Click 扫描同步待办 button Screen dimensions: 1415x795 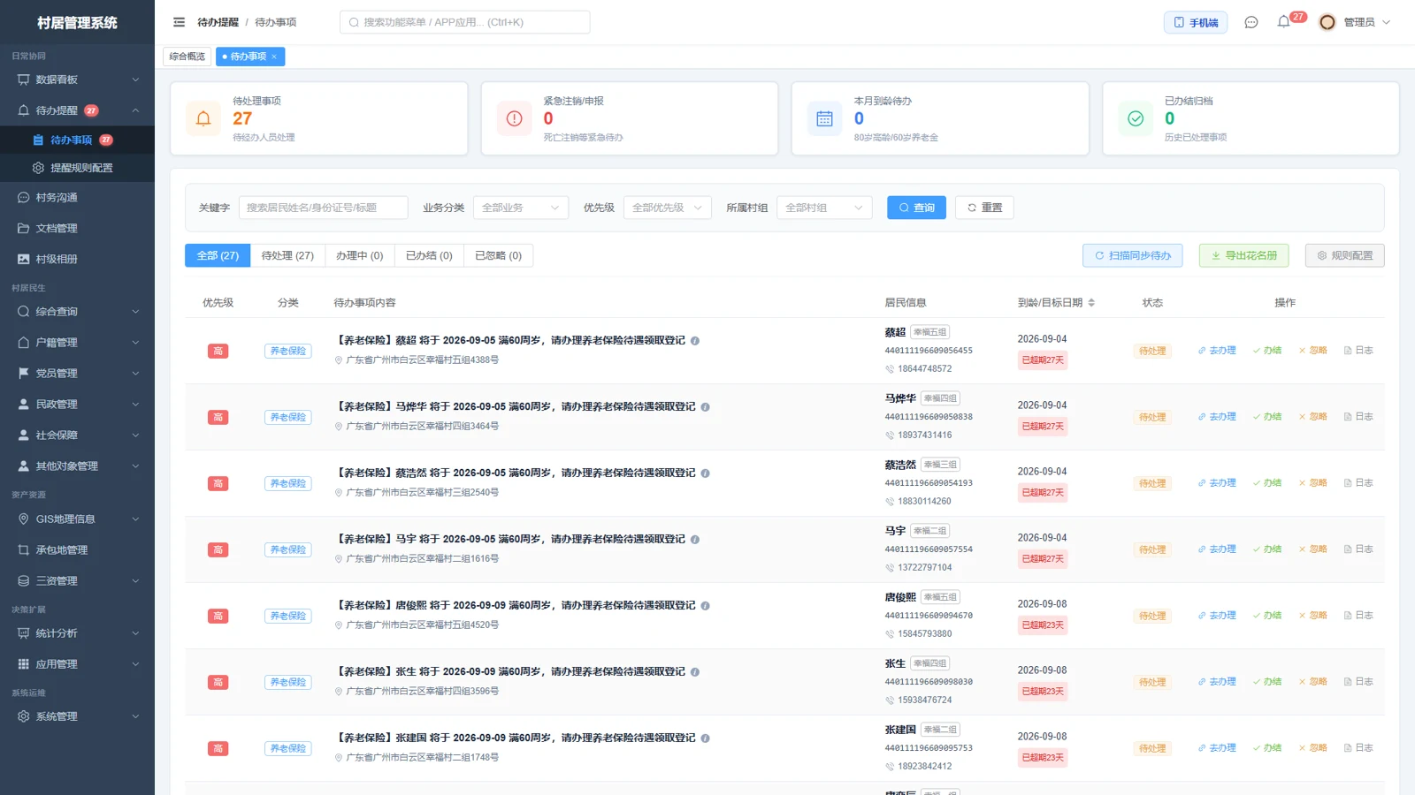pos(1133,255)
